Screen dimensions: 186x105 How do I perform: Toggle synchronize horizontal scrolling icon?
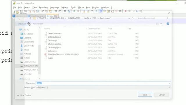click(87, 11)
